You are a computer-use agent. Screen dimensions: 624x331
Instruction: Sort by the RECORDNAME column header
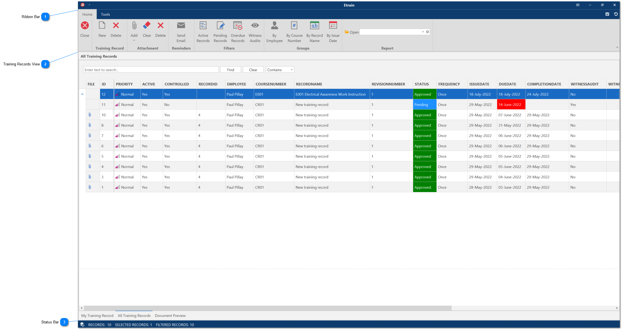(332, 84)
